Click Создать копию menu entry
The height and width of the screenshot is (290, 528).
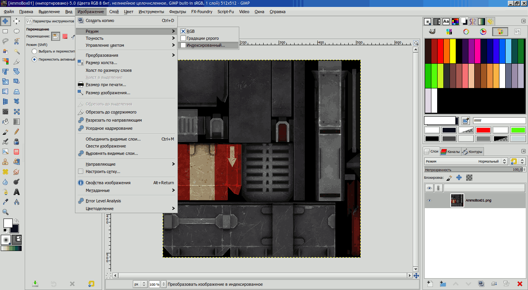pyautogui.click(x=126, y=21)
